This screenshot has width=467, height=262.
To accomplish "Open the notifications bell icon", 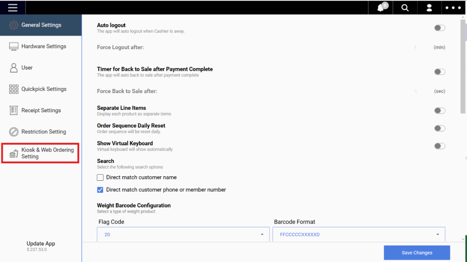I will [x=381, y=7].
